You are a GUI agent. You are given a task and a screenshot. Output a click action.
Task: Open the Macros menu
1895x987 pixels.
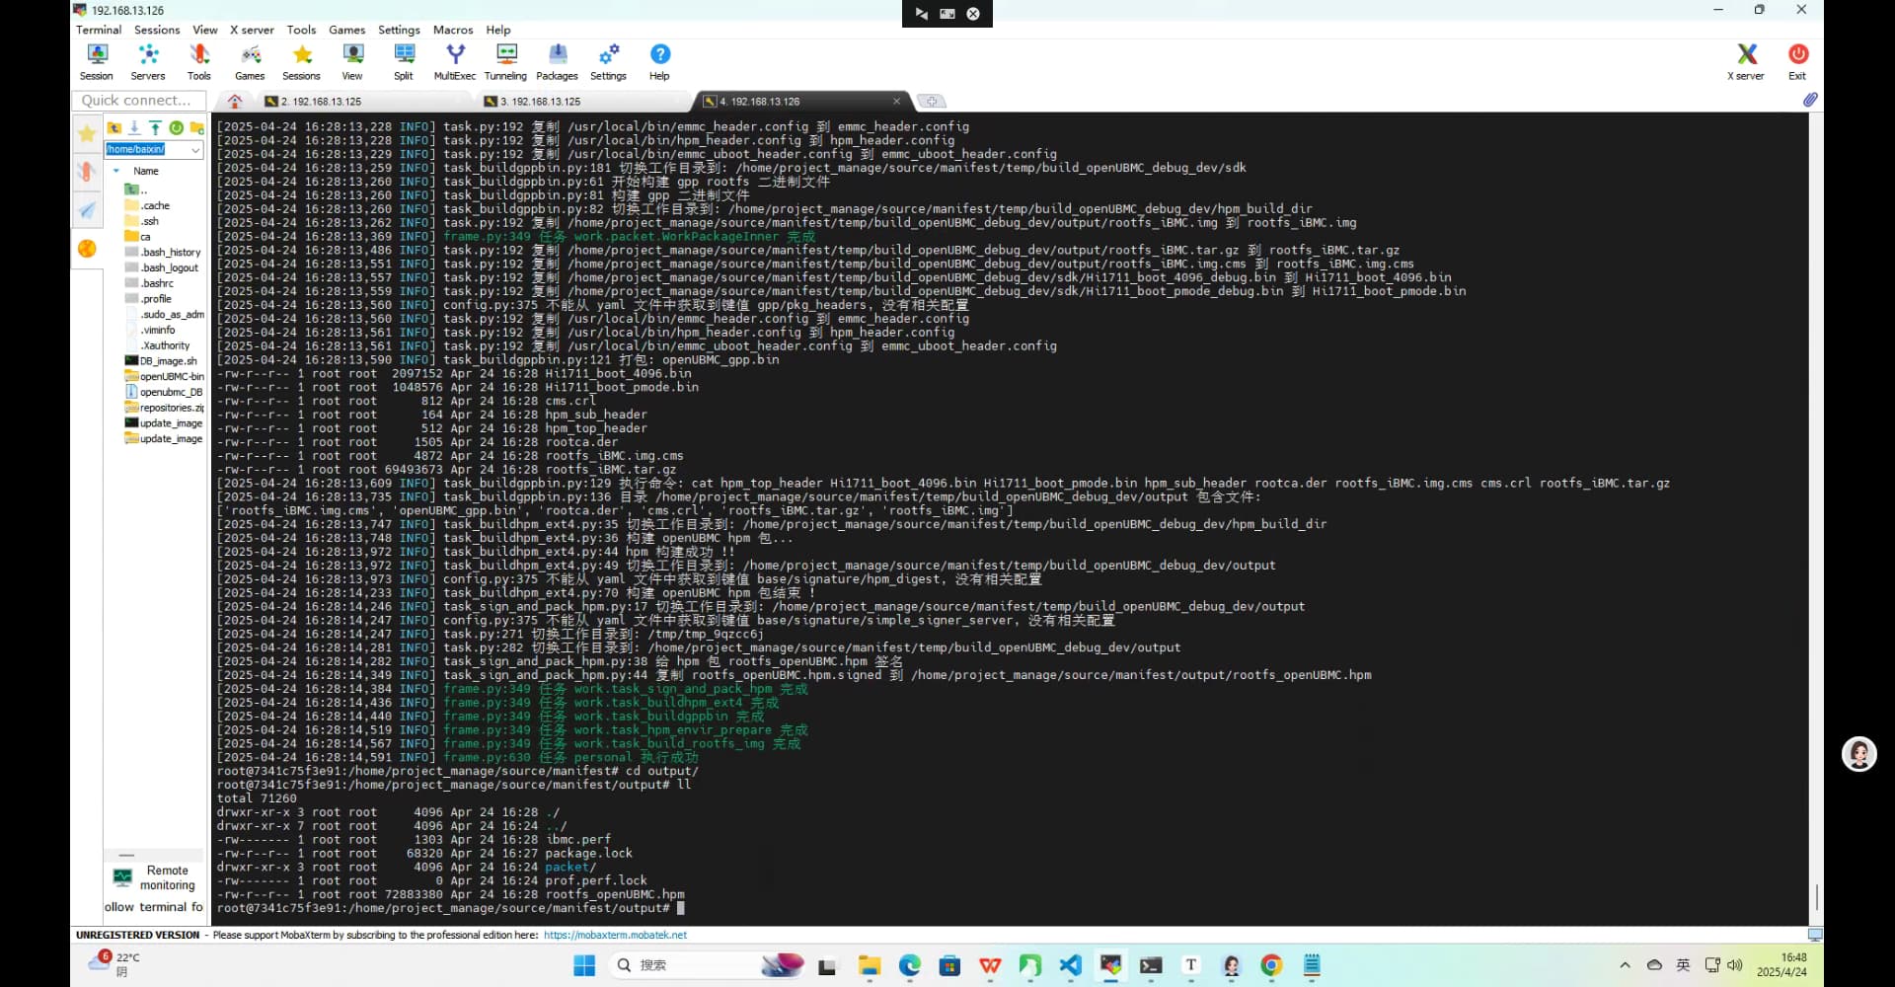coord(453,30)
